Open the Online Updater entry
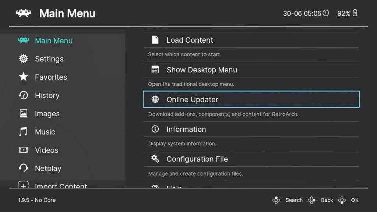Screen dimensions: 377x212 tap(251, 99)
